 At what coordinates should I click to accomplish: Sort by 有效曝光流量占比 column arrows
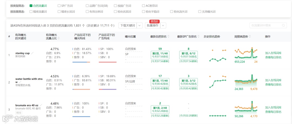point(59,38)
